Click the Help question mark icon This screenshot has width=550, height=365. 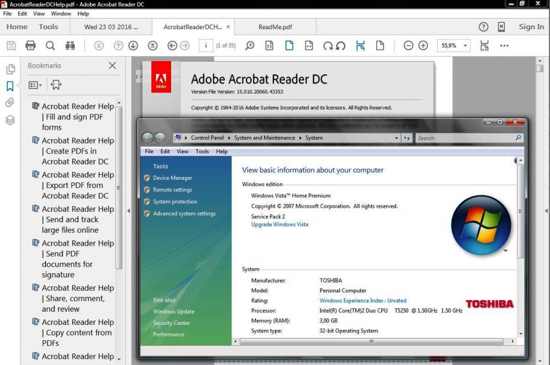(483, 27)
